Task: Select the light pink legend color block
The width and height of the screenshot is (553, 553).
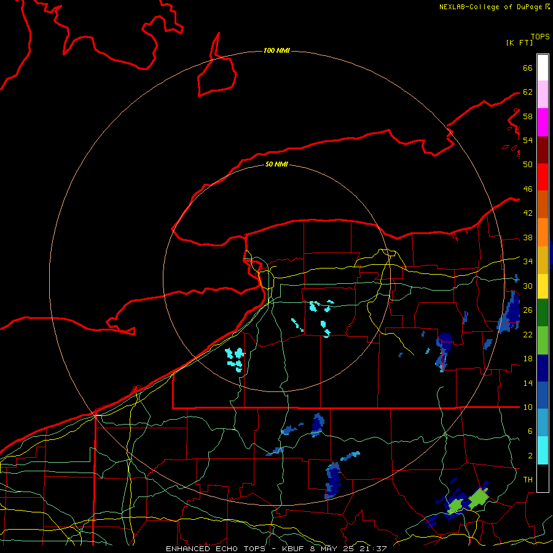Action: click(x=543, y=94)
